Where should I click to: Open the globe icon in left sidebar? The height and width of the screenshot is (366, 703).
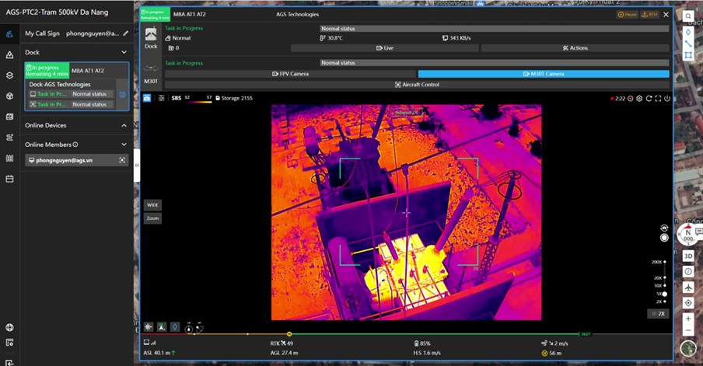(x=9, y=327)
